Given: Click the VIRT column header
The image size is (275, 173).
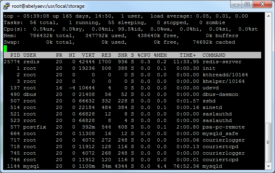Looking at the screenshot, I should 88,55.
